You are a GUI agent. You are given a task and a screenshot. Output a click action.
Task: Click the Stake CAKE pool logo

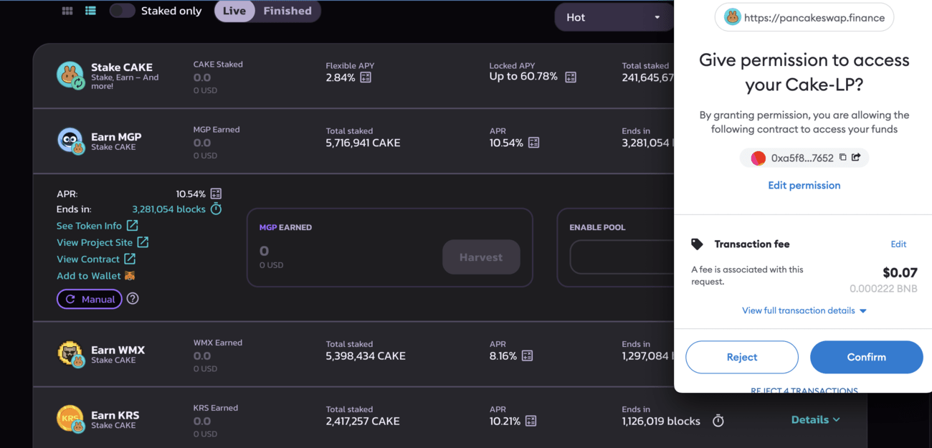[70, 75]
